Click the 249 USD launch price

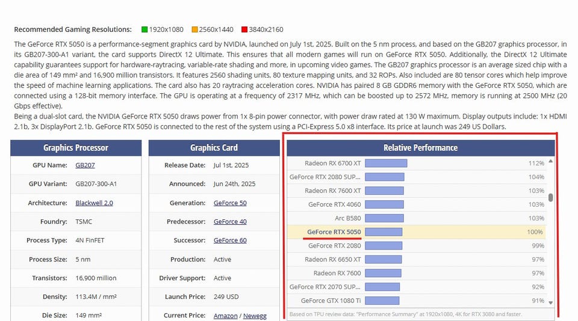(x=226, y=297)
